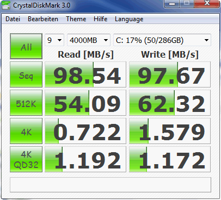Click the empty comment field at bottom
This screenshot has width=221, height=200.
point(110,185)
